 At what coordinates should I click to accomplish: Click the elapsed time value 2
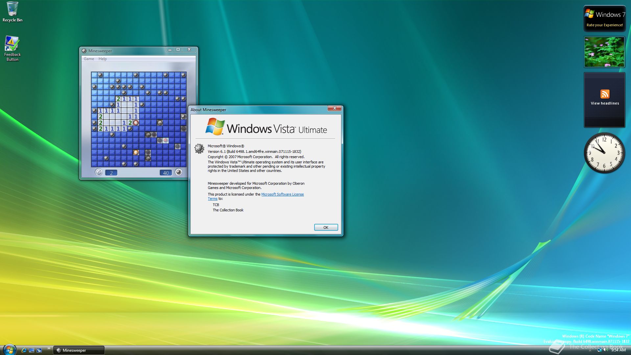111,173
